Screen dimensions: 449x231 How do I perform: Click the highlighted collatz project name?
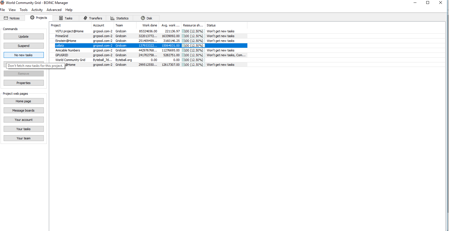(60, 46)
